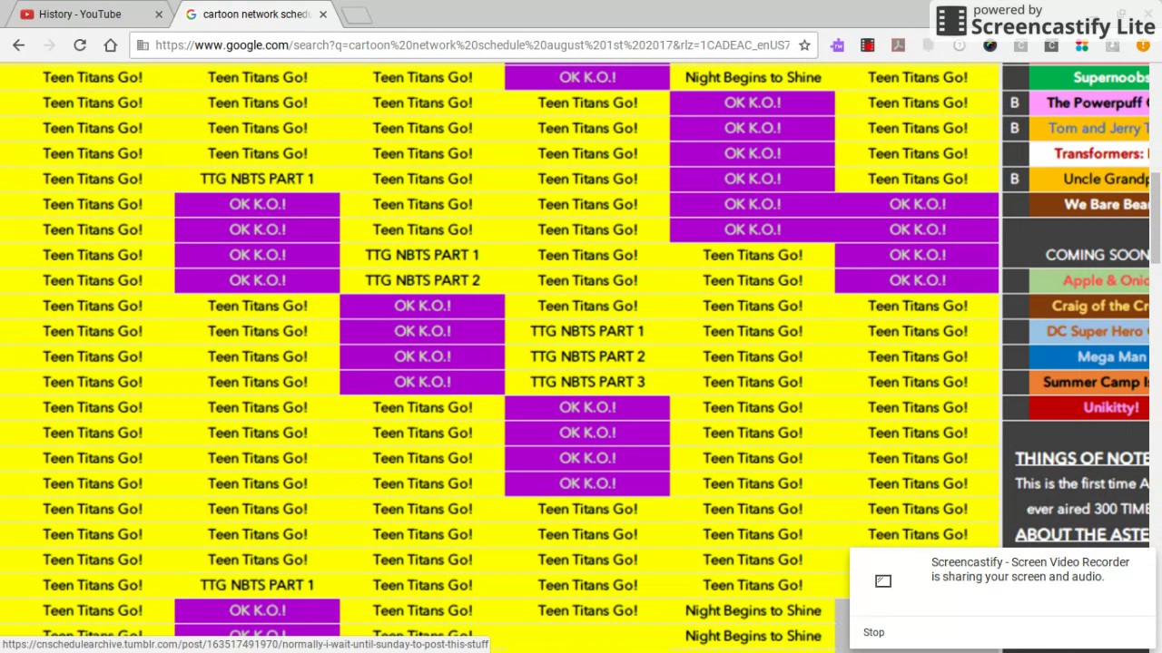The width and height of the screenshot is (1162, 653).
Task: Select the 'Uncle Grandpa' sidebar entry
Action: (x=1089, y=179)
